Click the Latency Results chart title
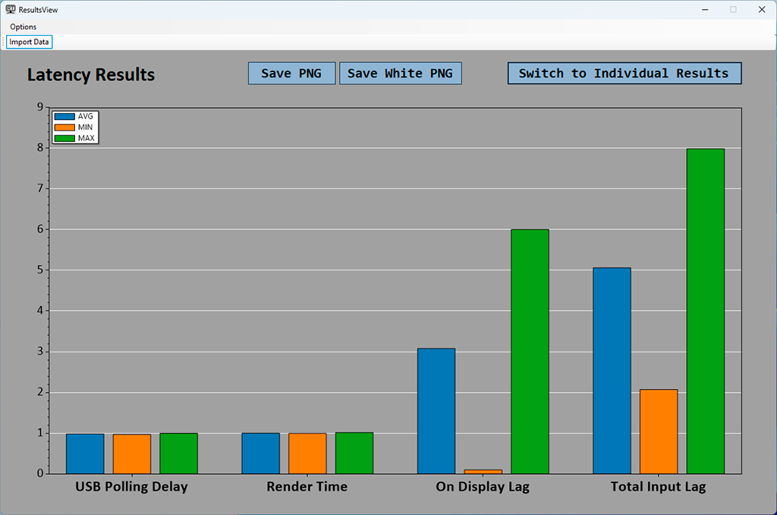 point(91,75)
